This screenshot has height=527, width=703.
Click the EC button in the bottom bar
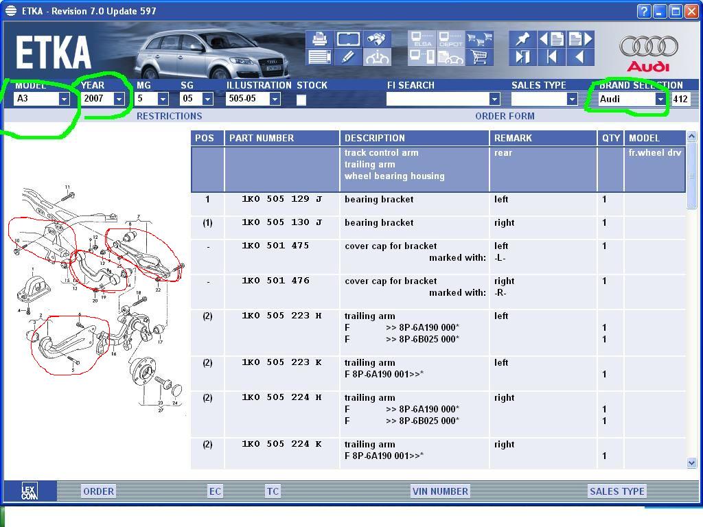coord(215,491)
